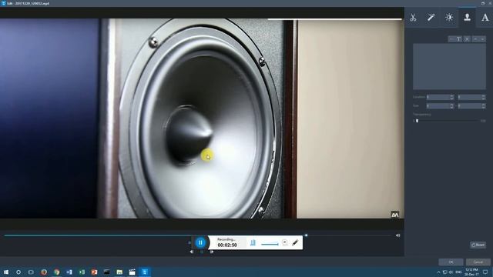The width and height of the screenshot is (493, 277).
Task: Select the watermark stamp tab
Action: (x=468, y=18)
